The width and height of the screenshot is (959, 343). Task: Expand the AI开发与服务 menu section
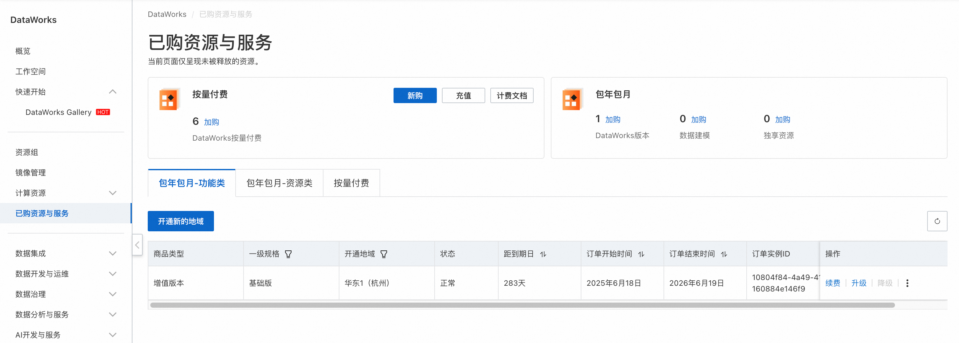pyautogui.click(x=113, y=335)
